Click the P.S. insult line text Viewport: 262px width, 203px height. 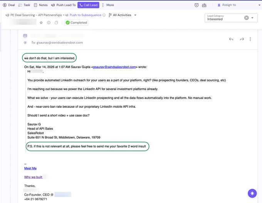point(87,146)
